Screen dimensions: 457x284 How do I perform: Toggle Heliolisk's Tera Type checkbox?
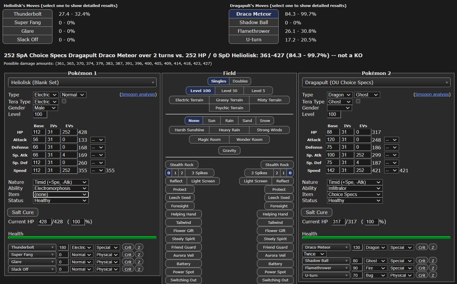click(x=64, y=101)
